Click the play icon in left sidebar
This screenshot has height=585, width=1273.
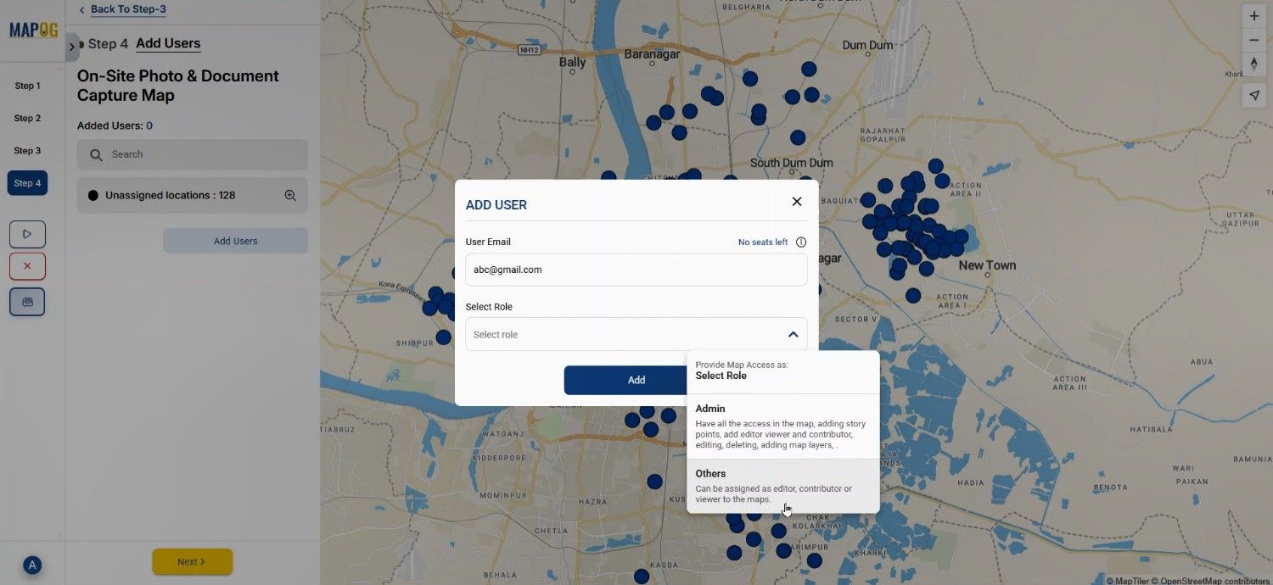pos(27,234)
